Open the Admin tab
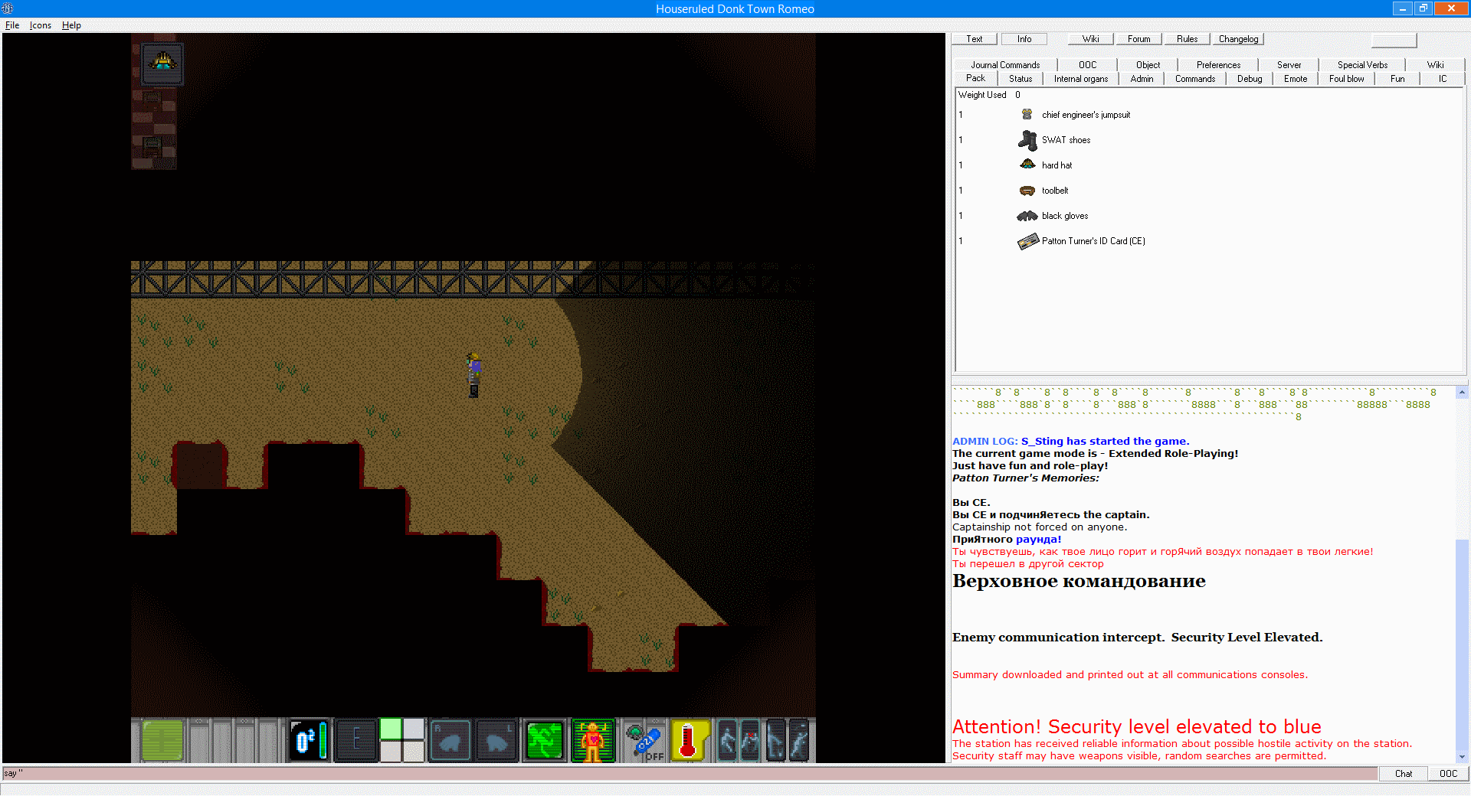This screenshot has width=1471, height=796. (1142, 79)
